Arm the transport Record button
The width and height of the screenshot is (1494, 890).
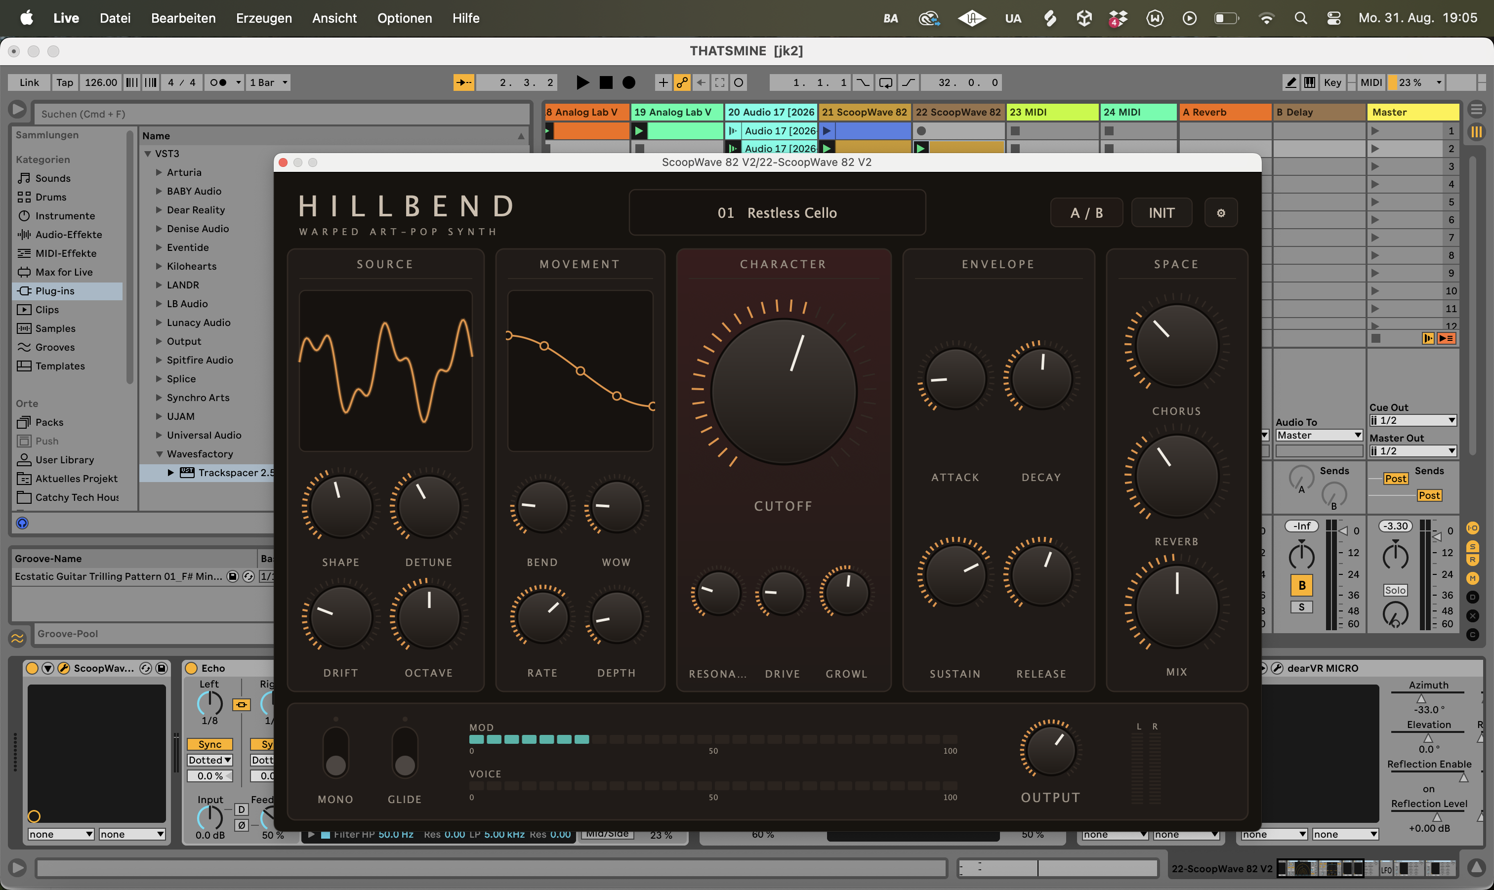tap(628, 83)
